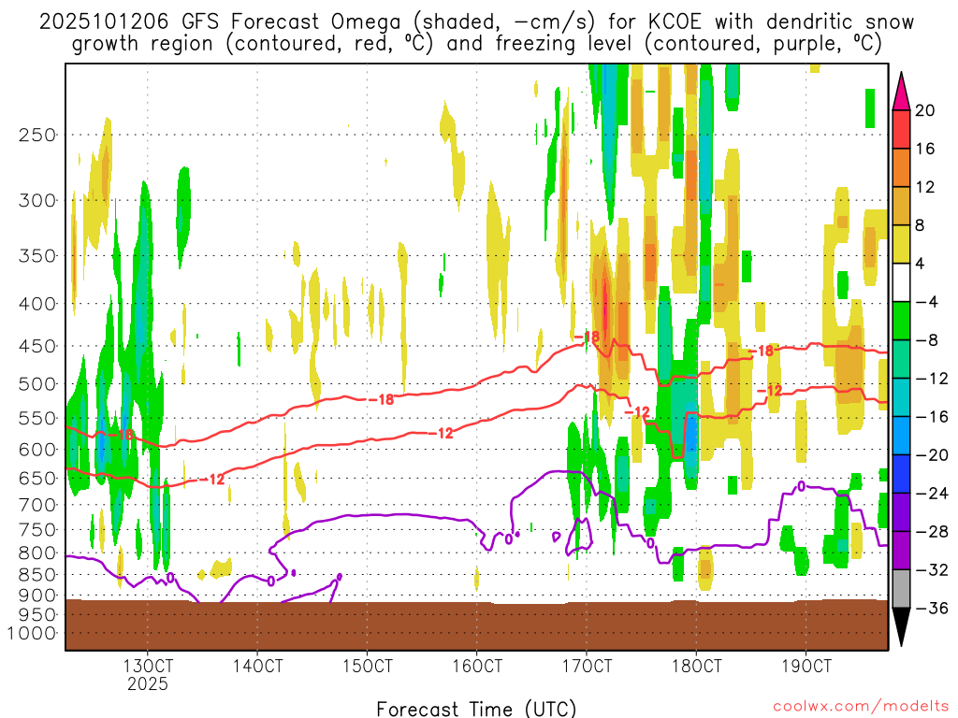This screenshot has width=958, height=718.
Task: Click the 650 pressure level label
Action: tap(37, 478)
